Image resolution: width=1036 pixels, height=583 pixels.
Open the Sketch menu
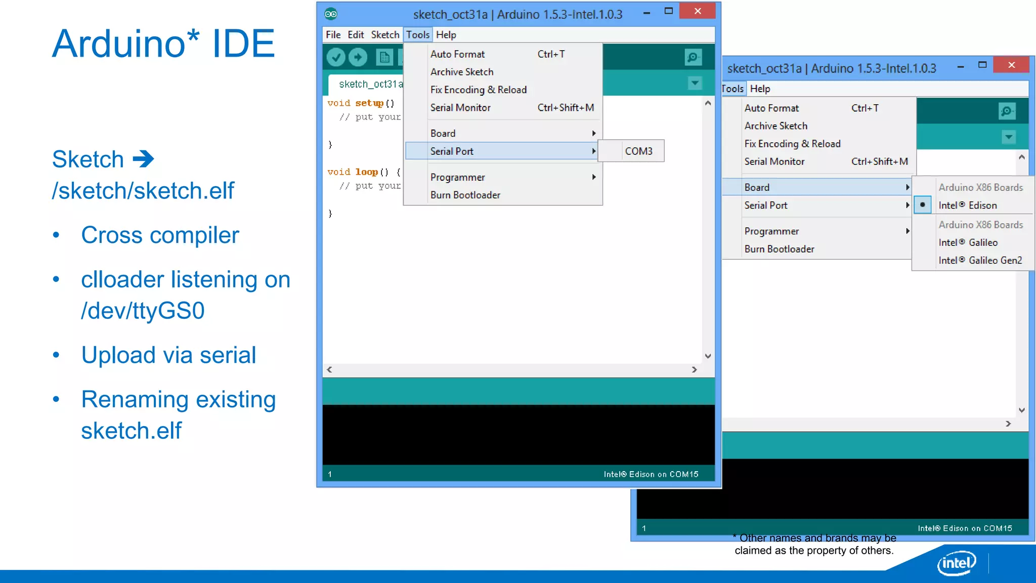click(385, 35)
